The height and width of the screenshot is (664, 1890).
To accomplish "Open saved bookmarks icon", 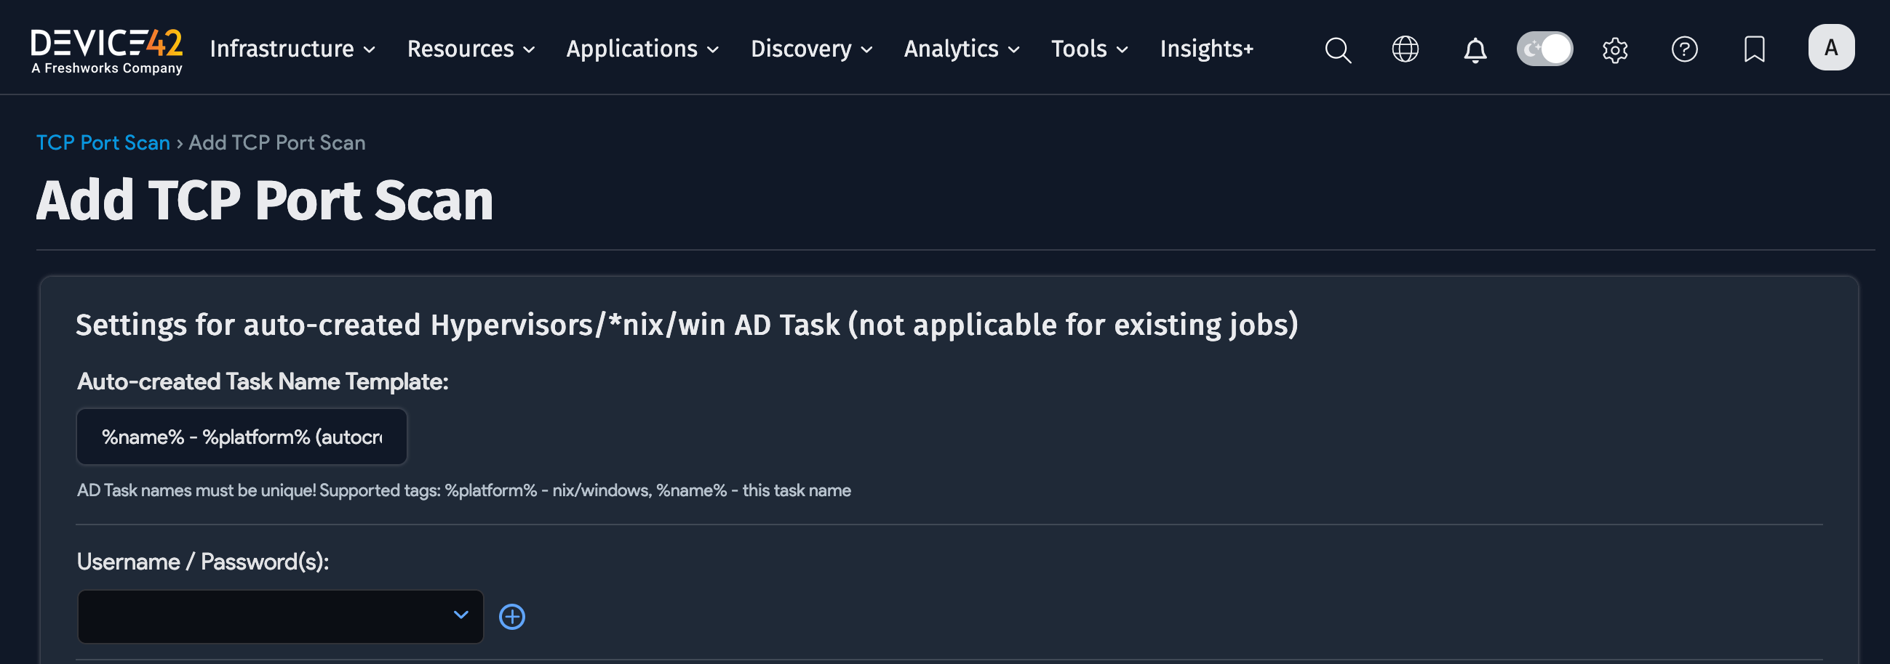I will 1753,50.
